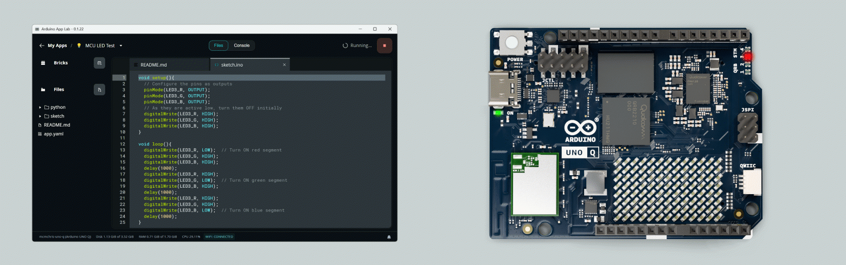Viewport: 846px width, 265px height.
Task: Click the Files section label in sidebar
Action: tap(59, 89)
